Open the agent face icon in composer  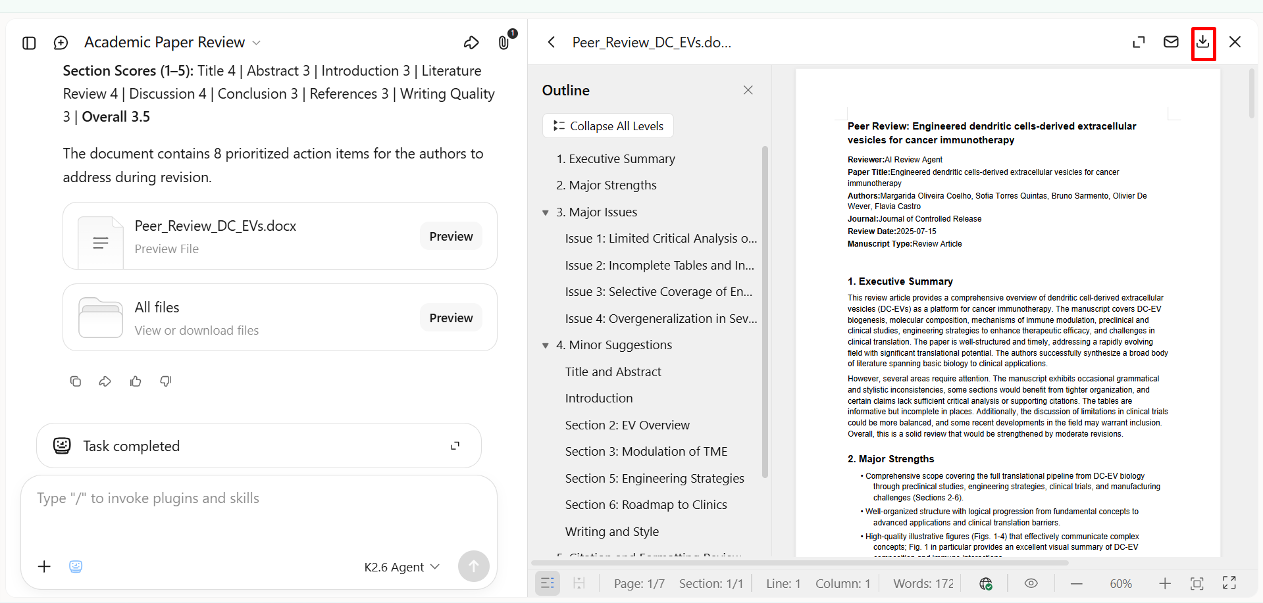(76, 566)
